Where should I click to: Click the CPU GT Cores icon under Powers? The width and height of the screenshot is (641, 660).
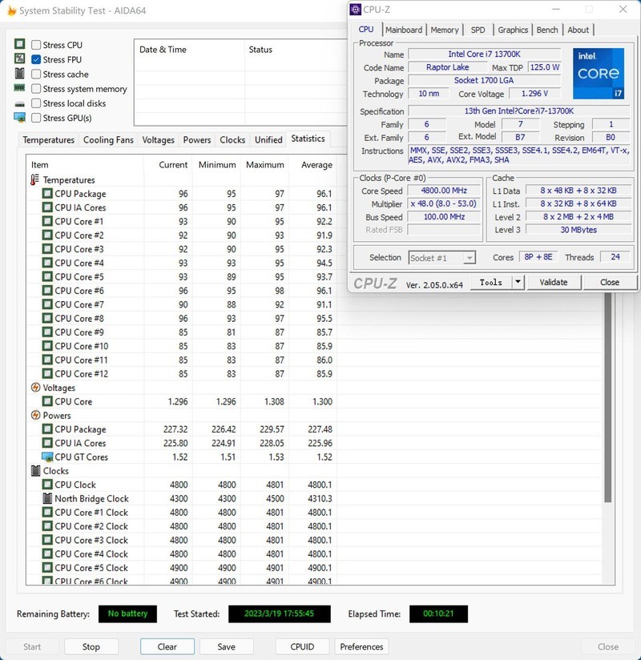click(x=46, y=457)
